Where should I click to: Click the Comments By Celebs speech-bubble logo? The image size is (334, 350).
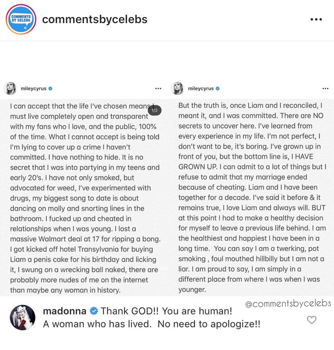21,19
